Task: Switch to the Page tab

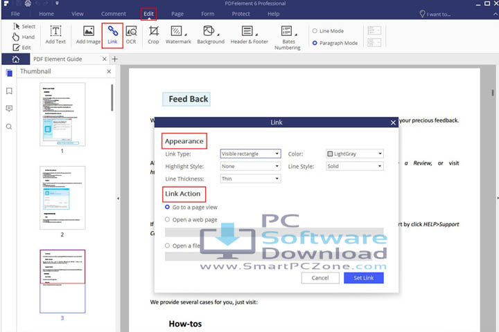Action: [x=177, y=14]
